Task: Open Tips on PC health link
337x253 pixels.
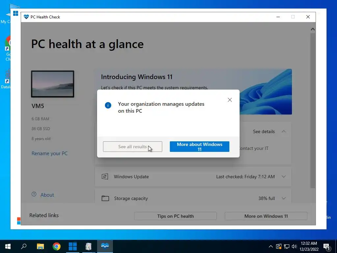Action: [x=175, y=216]
